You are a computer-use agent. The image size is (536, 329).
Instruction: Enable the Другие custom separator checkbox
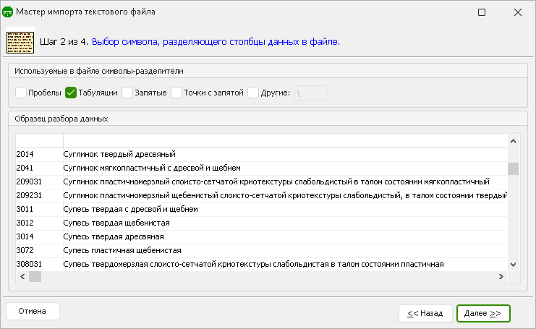pos(253,93)
